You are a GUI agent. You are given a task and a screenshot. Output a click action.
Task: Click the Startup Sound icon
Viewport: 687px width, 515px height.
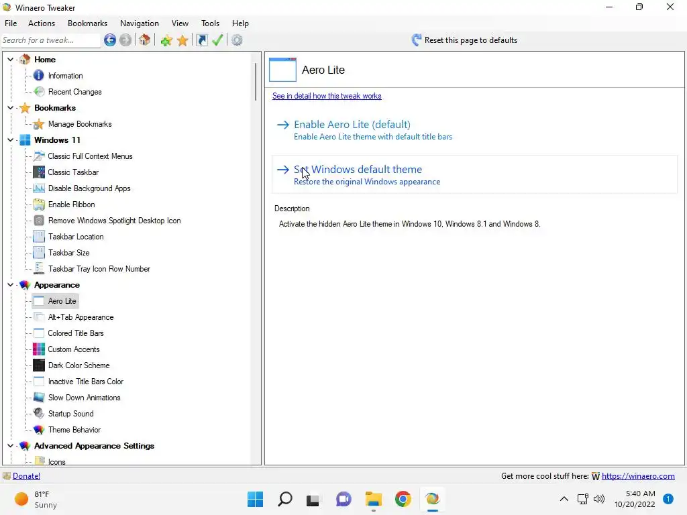(38, 413)
